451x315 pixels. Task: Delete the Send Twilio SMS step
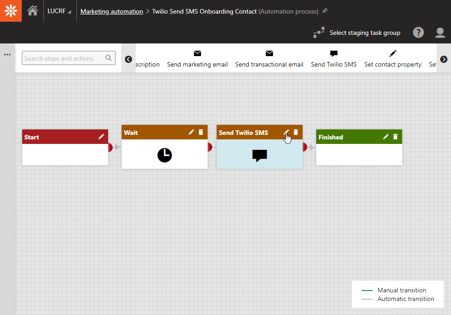tap(296, 132)
